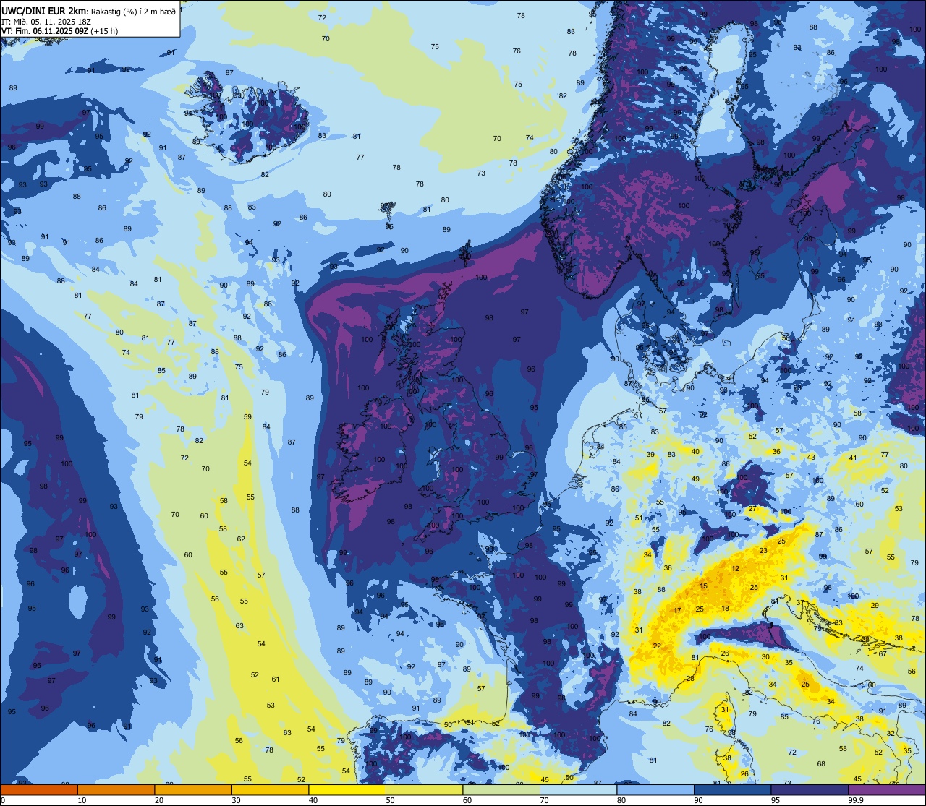
Task: Click the humidity value '39' on the map
Action: click(x=650, y=455)
